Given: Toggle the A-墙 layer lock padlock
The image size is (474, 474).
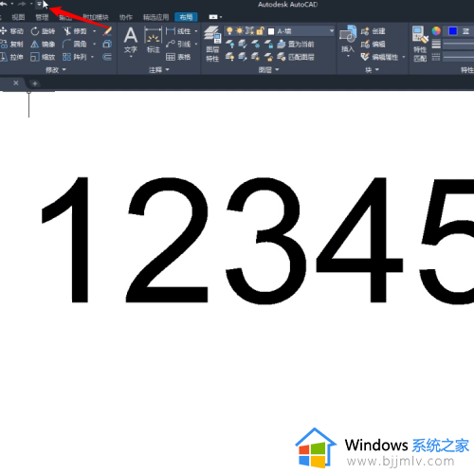Looking at the screenshot, I should [x=260, y=30].
